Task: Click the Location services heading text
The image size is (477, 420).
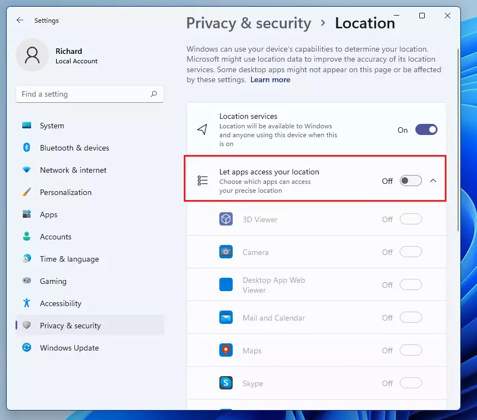Action: pos(248,116)
